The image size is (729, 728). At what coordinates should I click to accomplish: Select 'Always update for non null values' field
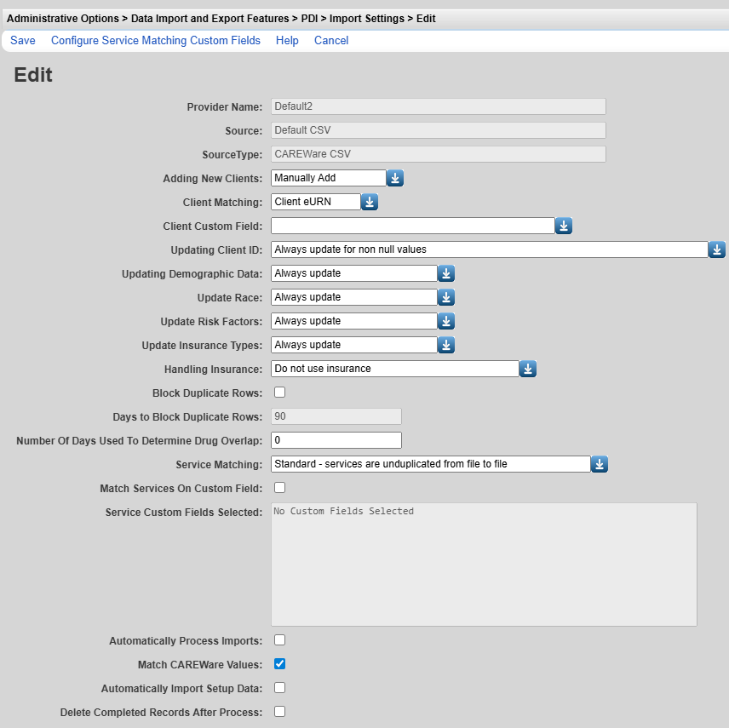click(x=490, y=249)
